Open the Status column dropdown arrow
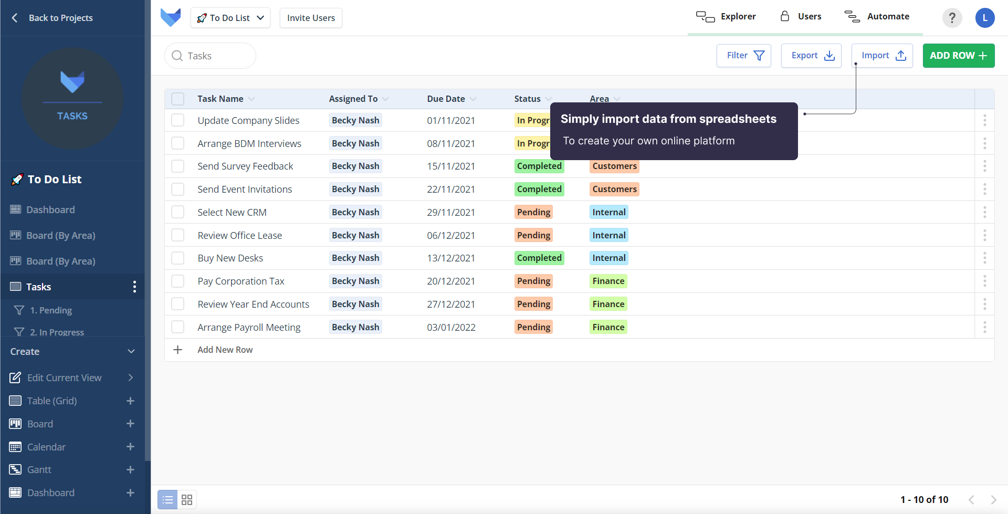1008x514 pixels. 549,99
